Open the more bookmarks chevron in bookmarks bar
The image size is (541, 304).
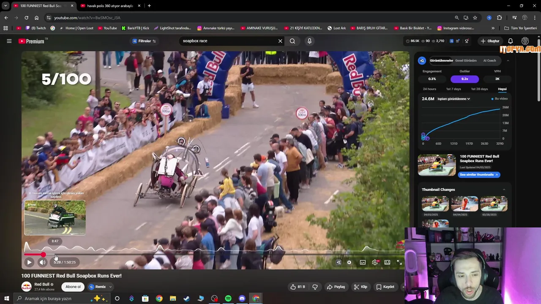pyautogui.click(x=493, y=28)
